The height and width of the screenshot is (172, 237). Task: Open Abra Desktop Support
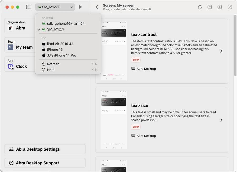tap(45, 163)
